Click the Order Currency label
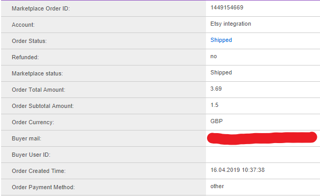Image resolution: width=320 pixels, height=196 pixels. point(33,122)
